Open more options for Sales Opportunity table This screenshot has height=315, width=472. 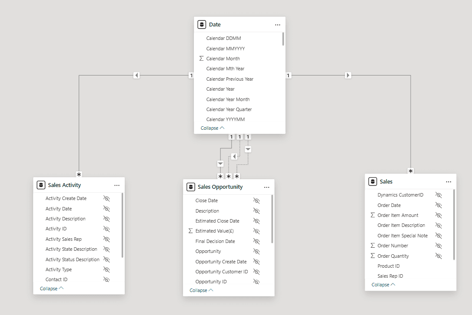click(x=267, y=187)
